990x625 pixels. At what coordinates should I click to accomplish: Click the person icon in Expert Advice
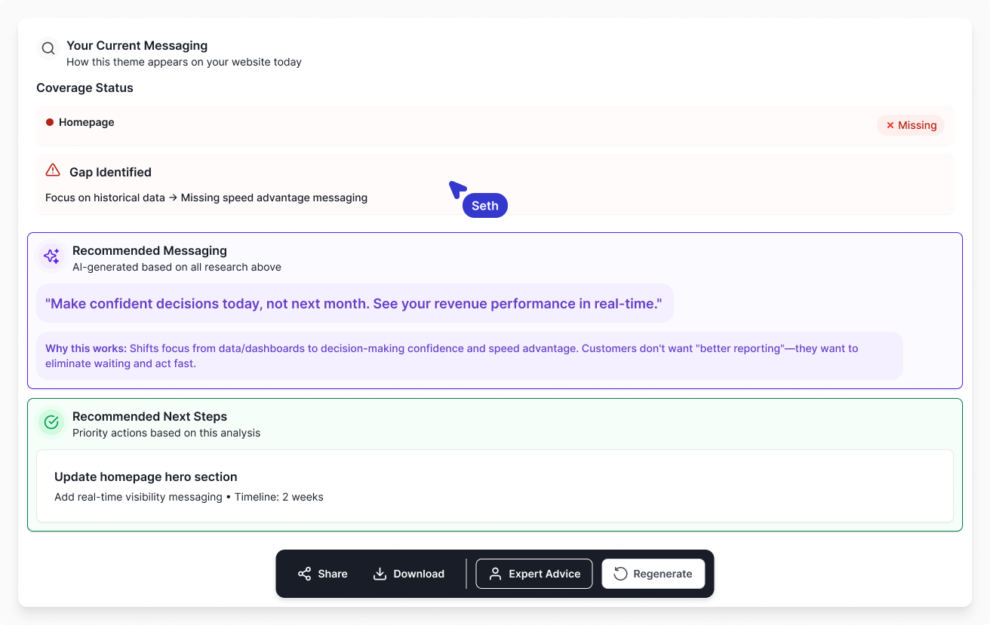pyautogui.click(x=495, y=574)
